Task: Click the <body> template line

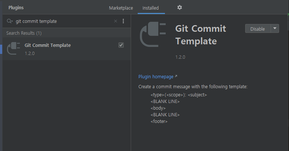Action: point(158,108)
